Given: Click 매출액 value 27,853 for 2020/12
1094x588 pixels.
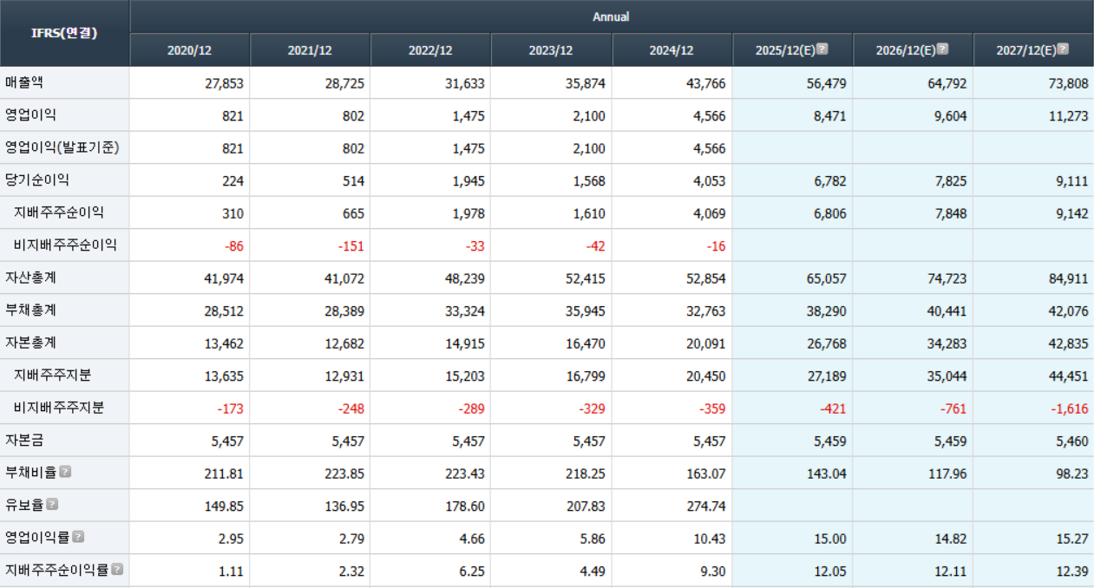Looking at the screenshot, I should 224,84.
